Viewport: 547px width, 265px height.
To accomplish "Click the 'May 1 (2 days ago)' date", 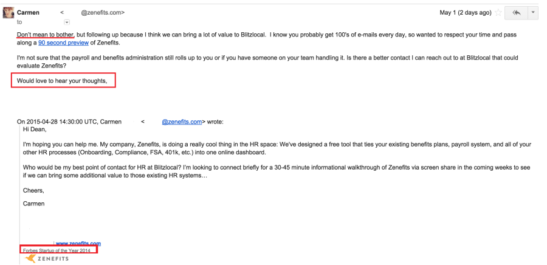I will (467, 13).
